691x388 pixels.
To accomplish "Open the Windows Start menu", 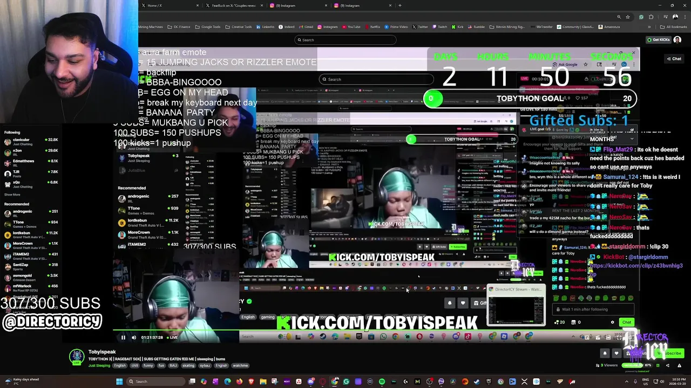I will [x=119, y=382].
